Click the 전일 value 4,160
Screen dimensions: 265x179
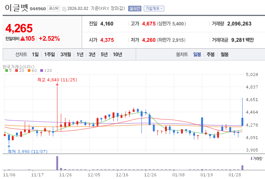coord(107,24)
